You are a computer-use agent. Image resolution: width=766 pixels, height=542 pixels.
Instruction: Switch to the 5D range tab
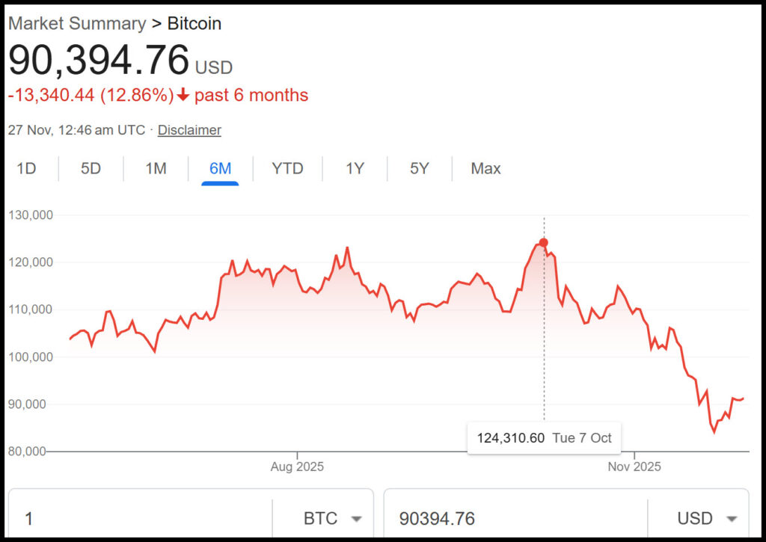(91, 168)
